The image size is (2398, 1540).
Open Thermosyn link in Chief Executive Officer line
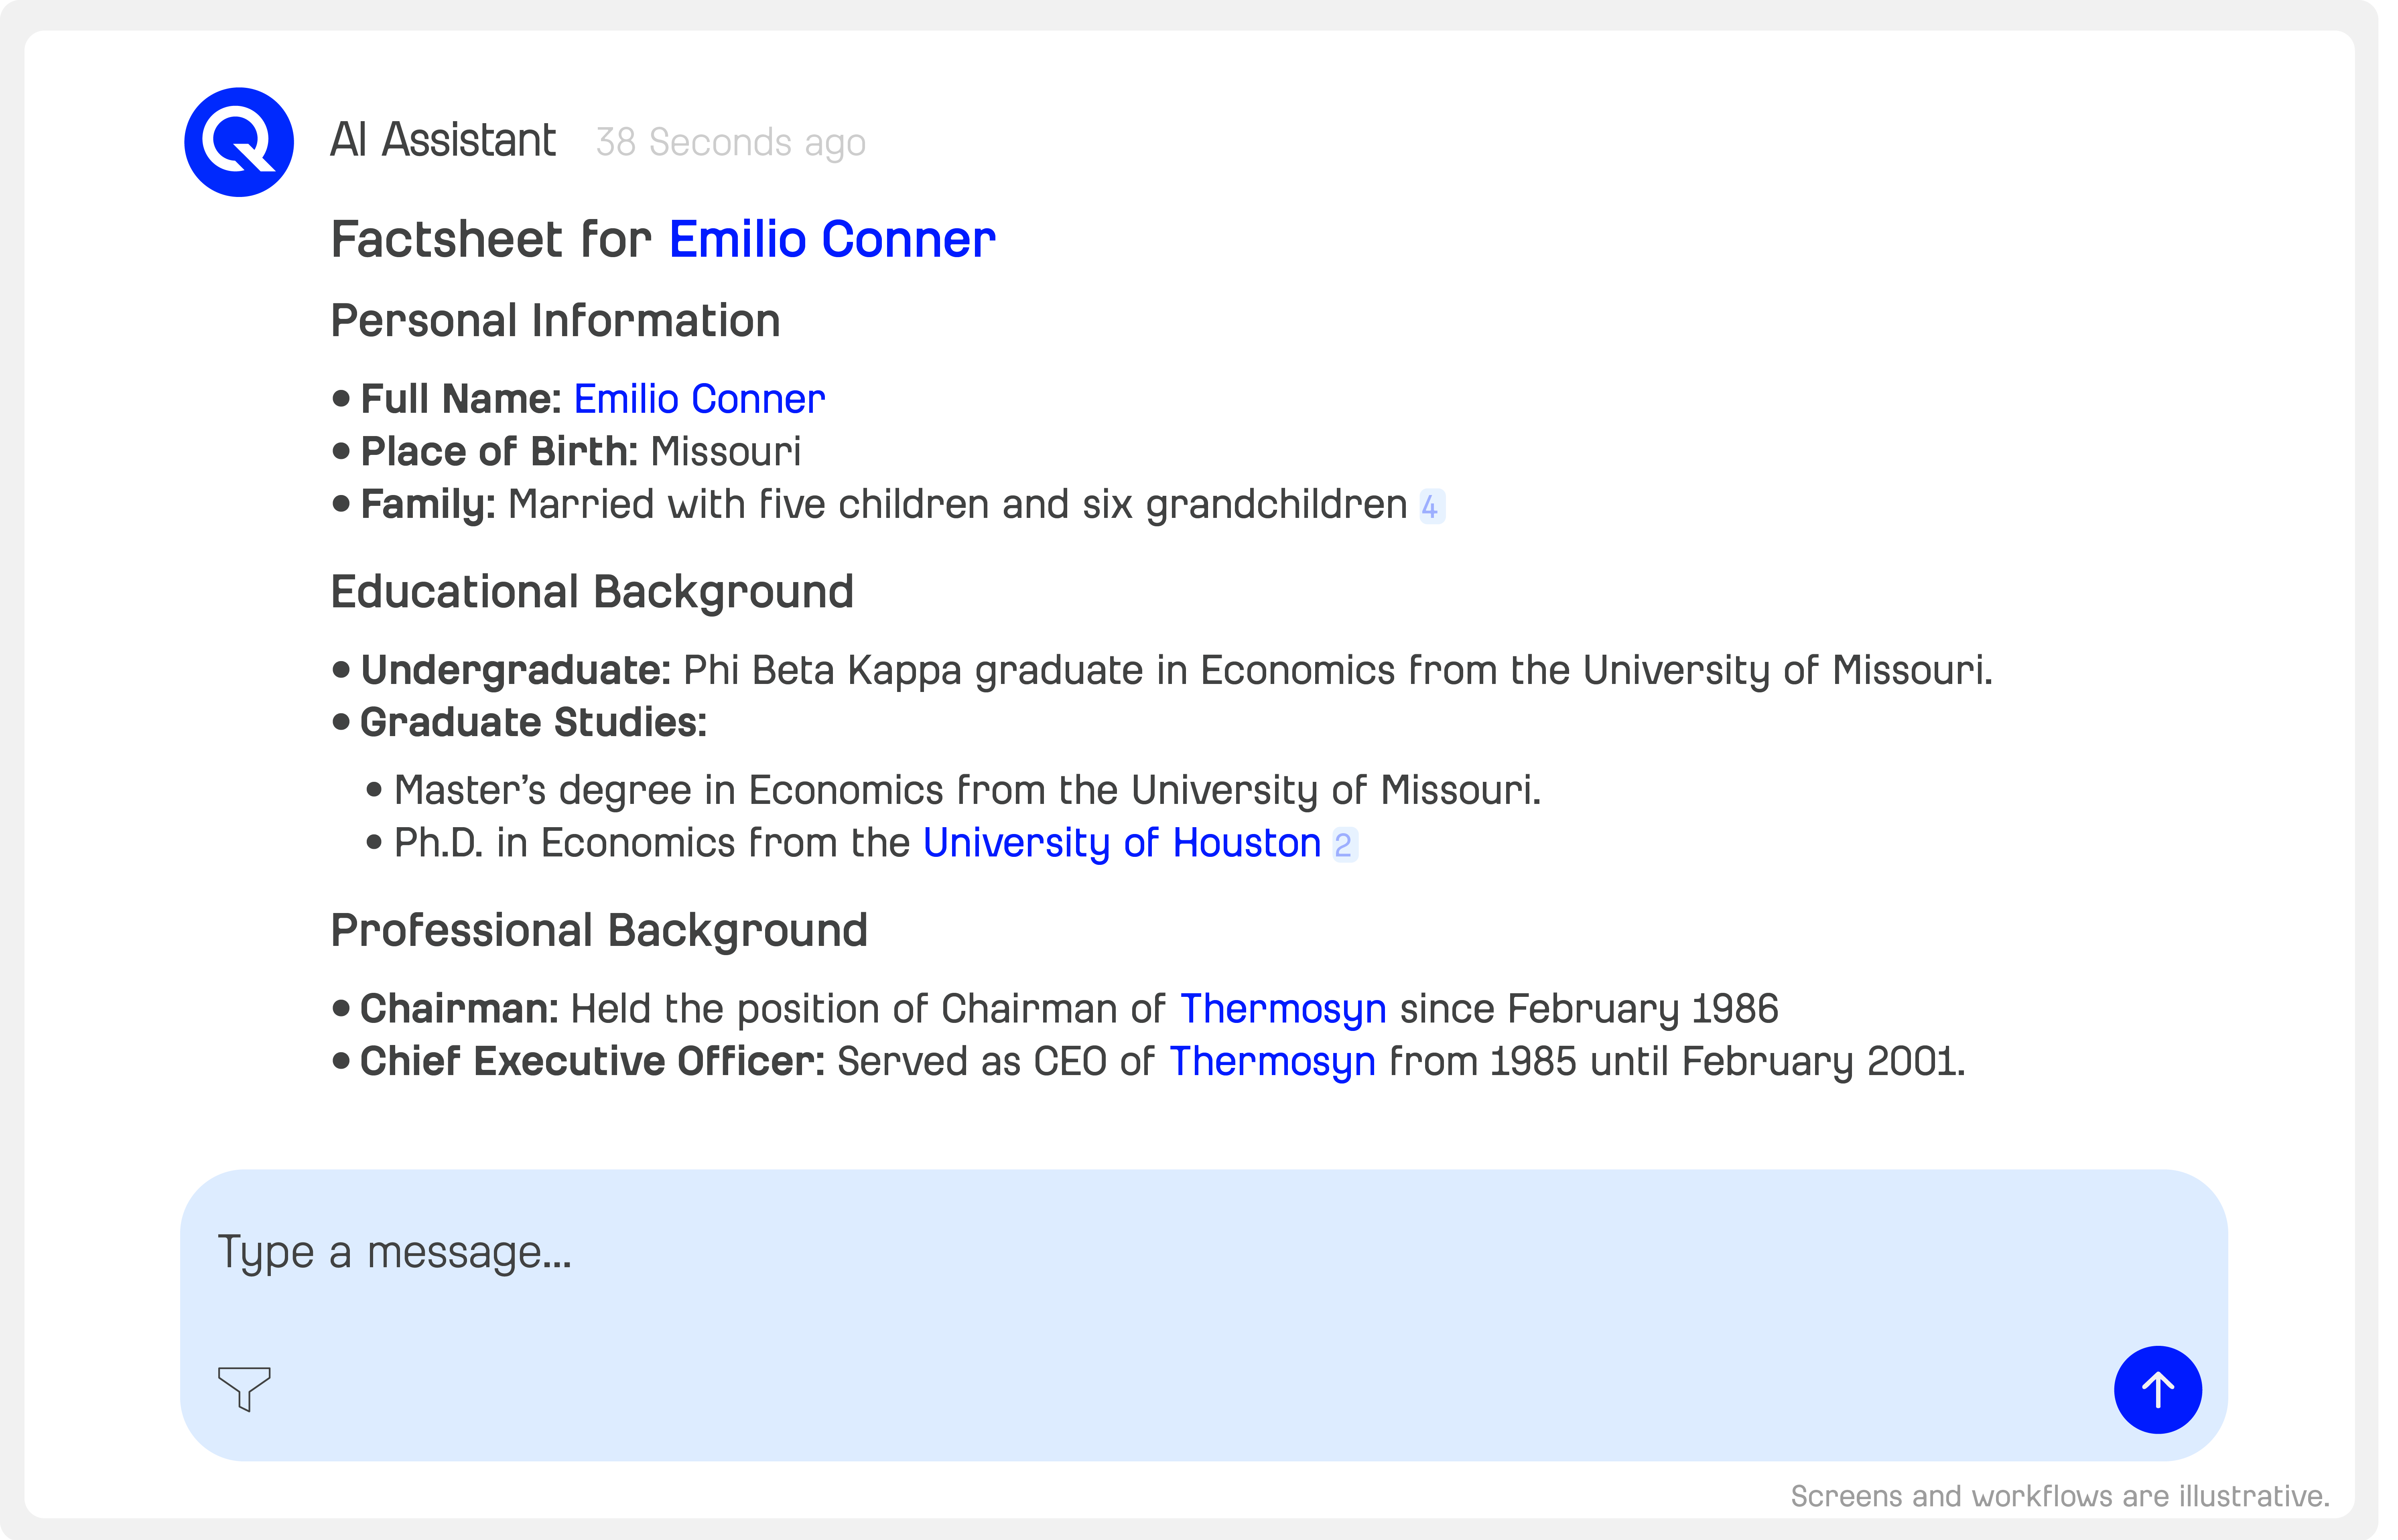click(1272, 1061)
